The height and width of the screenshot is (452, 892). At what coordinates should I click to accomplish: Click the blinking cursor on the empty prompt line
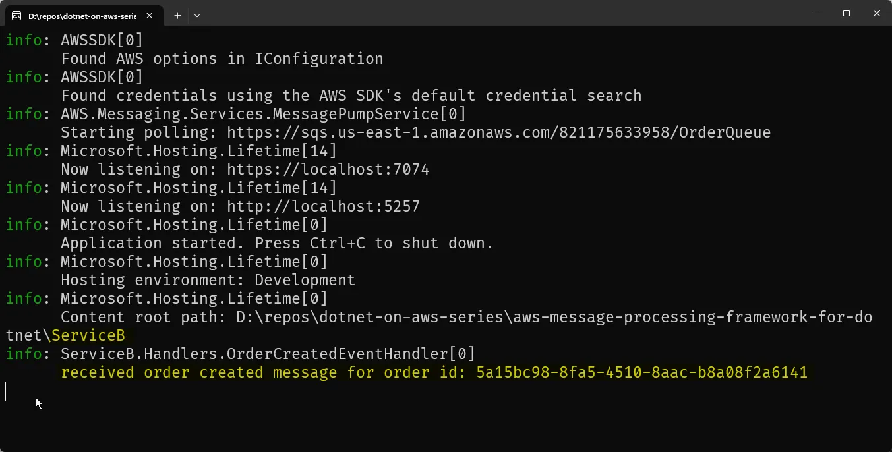[x=6, y=391]
